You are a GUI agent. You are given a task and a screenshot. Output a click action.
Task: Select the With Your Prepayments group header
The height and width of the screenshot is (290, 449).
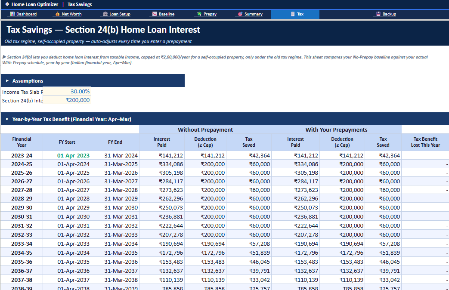pos(336,130)
